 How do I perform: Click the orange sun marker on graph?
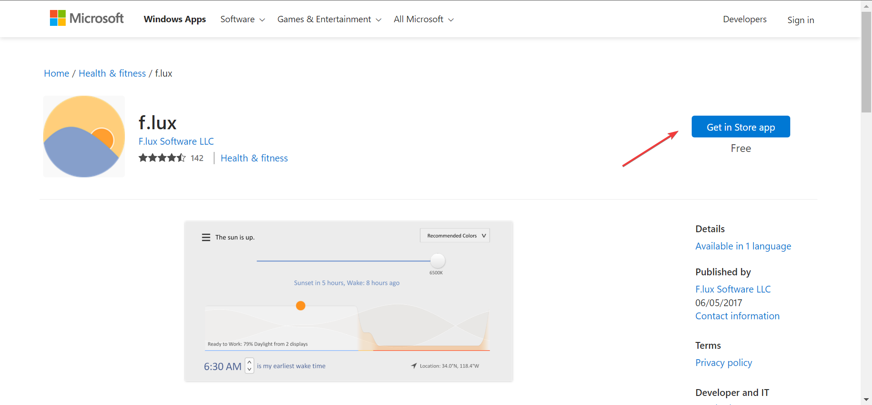click(x=301, y=306)
